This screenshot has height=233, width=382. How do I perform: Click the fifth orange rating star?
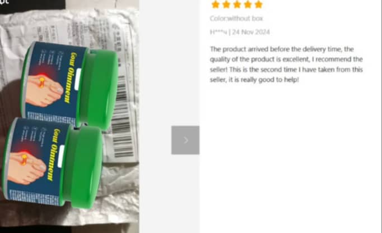(x=258, y=4)
